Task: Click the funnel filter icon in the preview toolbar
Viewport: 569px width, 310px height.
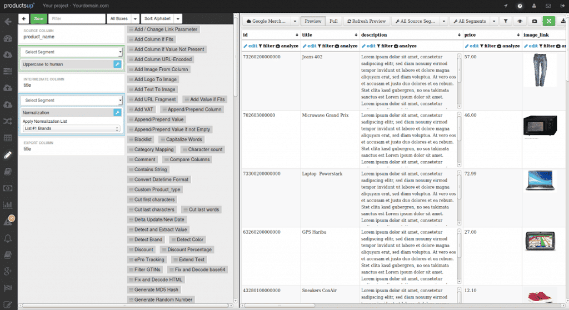Action: pos(506,21)
